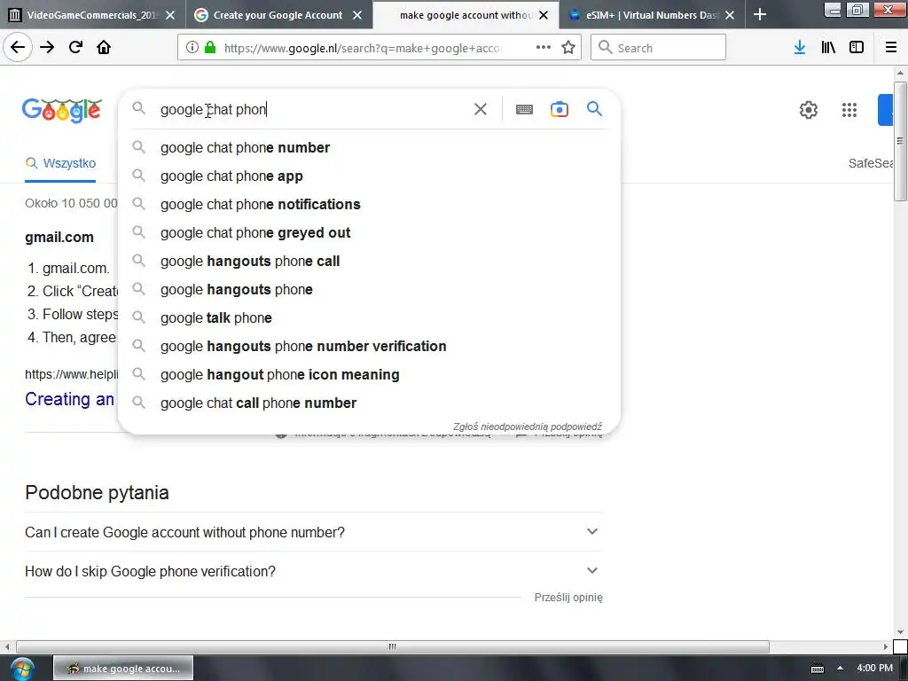The width and height of the screenshot is (908, 681).
Task: Click the horizontal scrollbar thumb
Action: pos(393,646)
